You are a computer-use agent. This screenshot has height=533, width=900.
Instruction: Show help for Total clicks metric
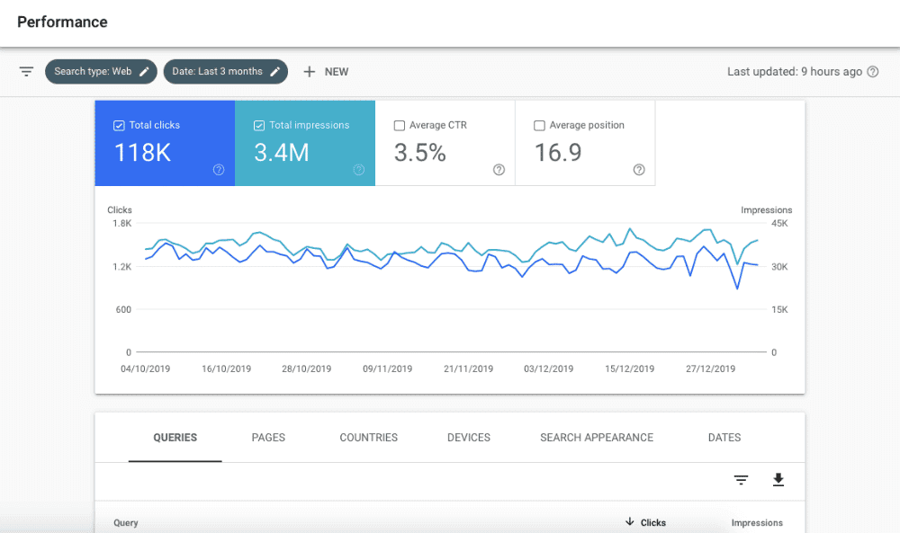pos(219,170)
